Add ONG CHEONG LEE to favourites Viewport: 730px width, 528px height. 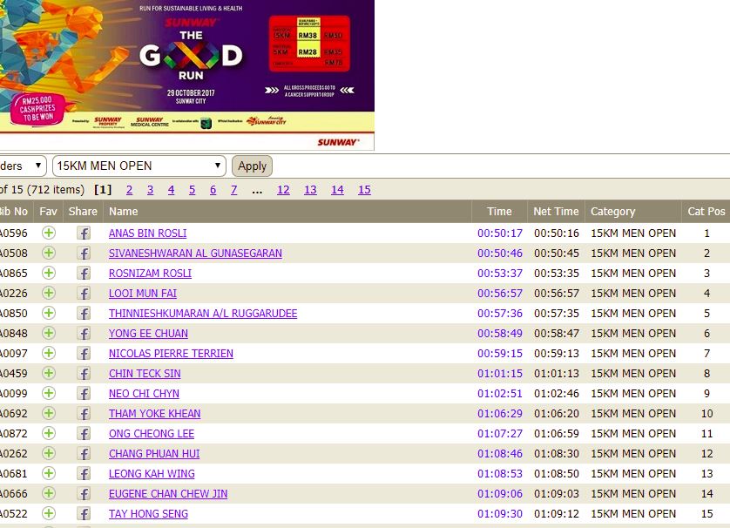point(49,433)
